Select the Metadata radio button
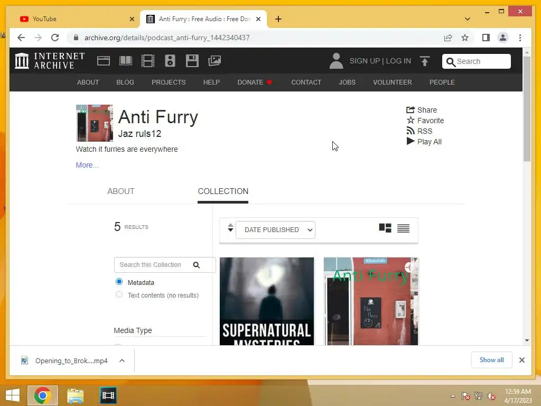 click(119, 282)
